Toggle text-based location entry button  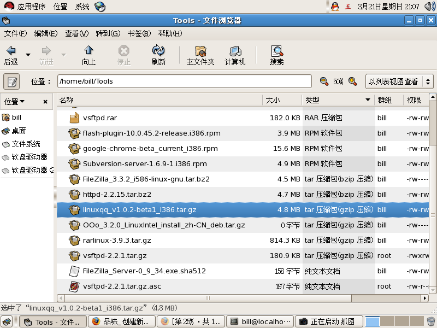coord(11,81)
